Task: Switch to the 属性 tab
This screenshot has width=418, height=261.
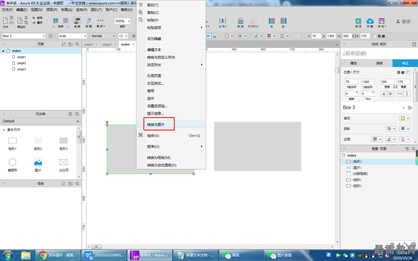Action: click(354, 63)
